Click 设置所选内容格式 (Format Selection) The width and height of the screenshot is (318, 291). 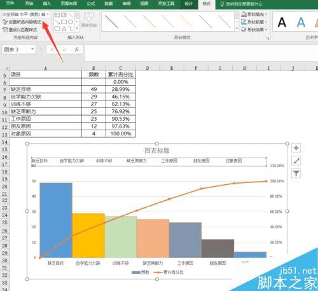point(22,22)
